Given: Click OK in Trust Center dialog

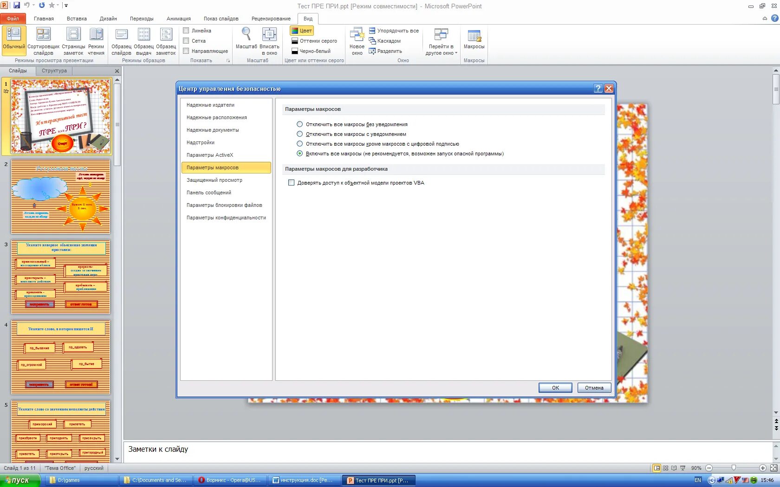Looking at the screenshot, I should (x=555, y=388).
